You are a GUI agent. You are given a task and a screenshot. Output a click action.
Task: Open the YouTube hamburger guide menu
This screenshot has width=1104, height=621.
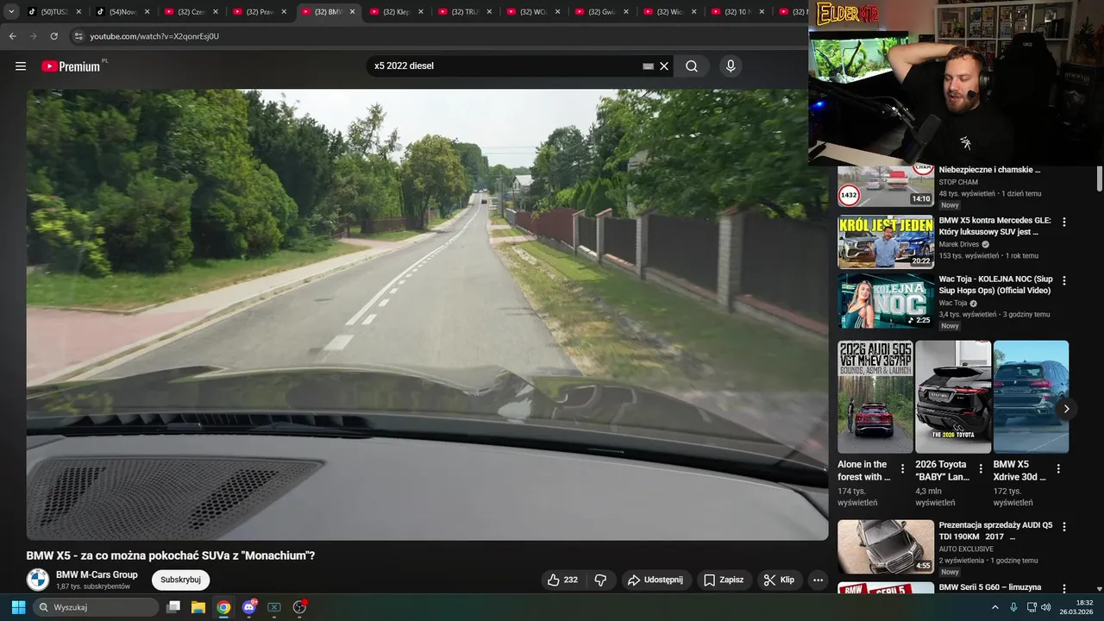tap(21, 66)
